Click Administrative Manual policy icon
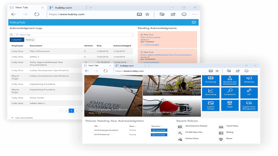This screenshot has width=278, height=156. pyautogui.click(x=180, y=127)
